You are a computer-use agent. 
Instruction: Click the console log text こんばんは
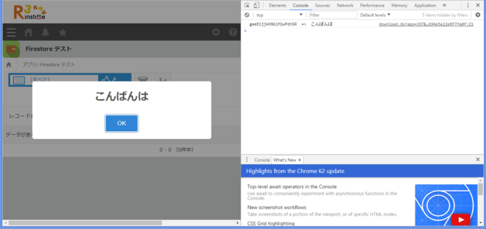[321, 24]
